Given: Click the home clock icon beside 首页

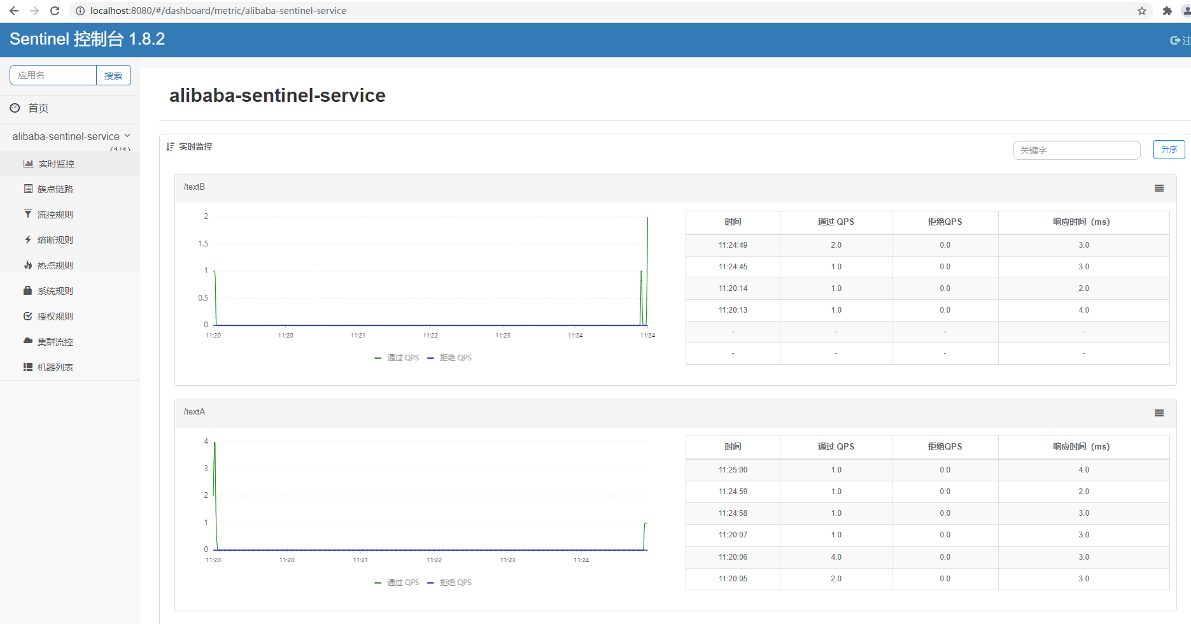Looking at the screenshot, I should 15,108.
